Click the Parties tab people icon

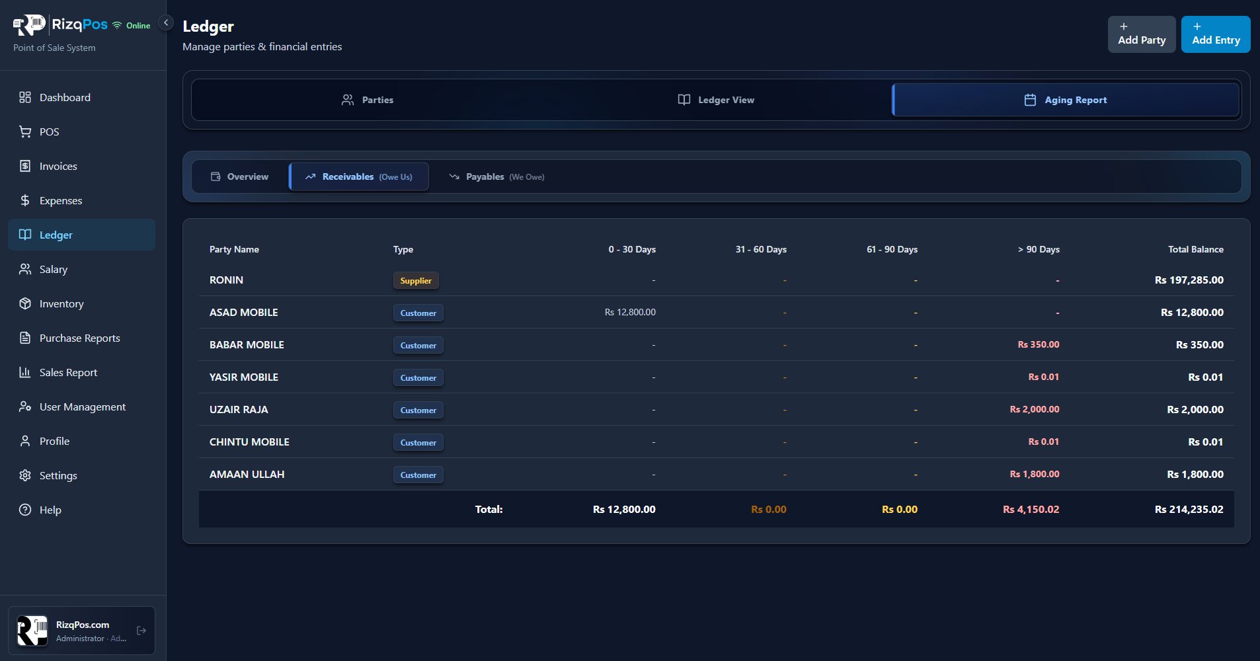click(348, 100)
